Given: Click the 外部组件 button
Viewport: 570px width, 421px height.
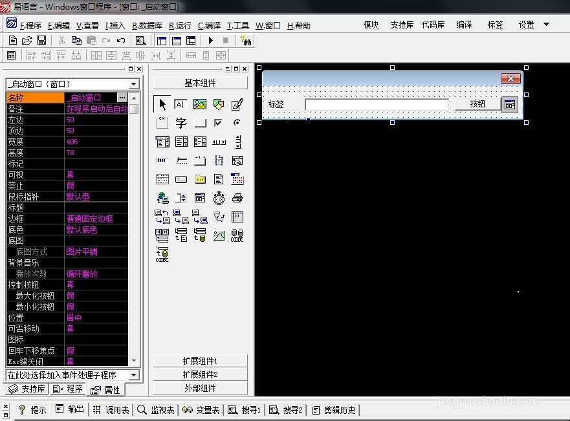Looking at the screenshot, I should click(200, 388).
